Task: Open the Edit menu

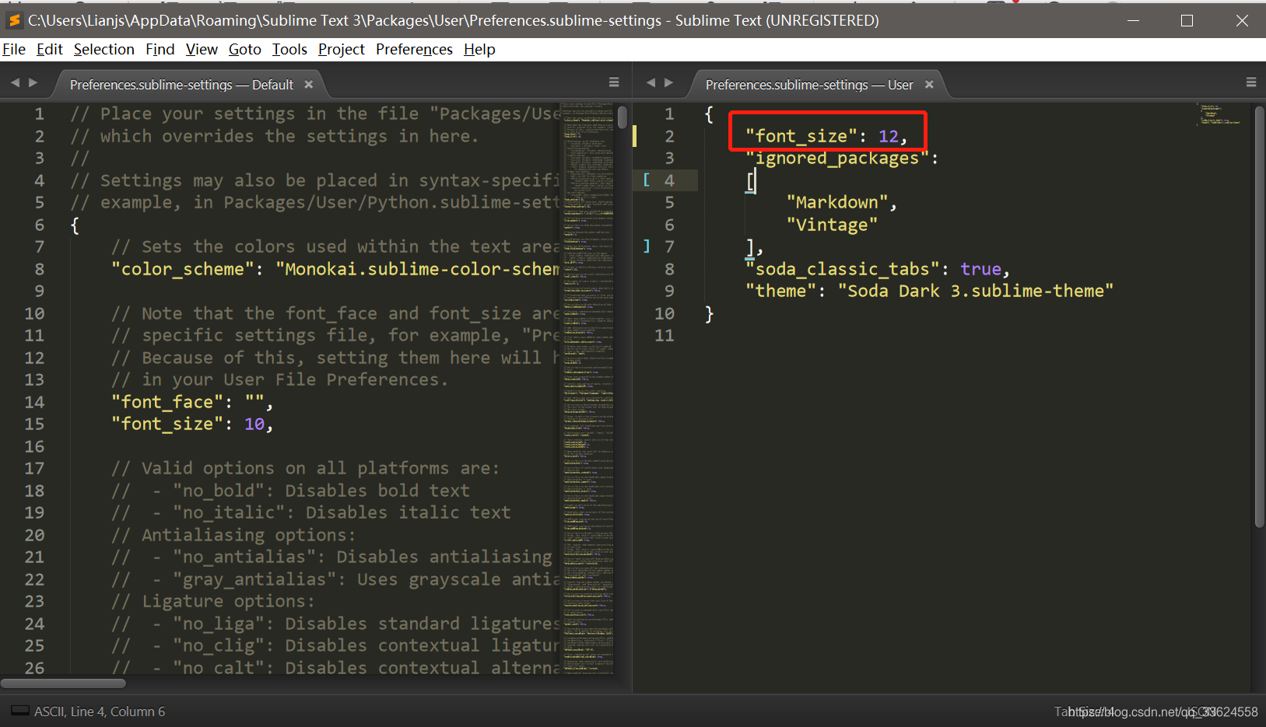Action: 50,50
